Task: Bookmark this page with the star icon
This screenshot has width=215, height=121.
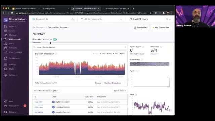Action: [151, 13]
